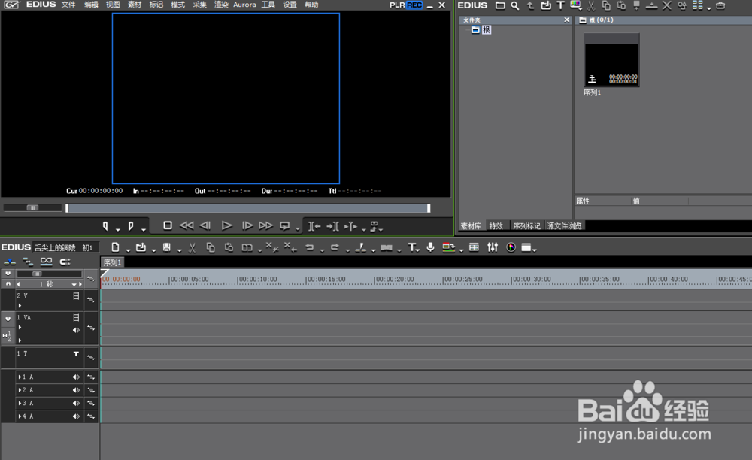The height and width of the screenshot is (460, 752).
Task: Step forward one frame
Action: [x=247, y=225]
